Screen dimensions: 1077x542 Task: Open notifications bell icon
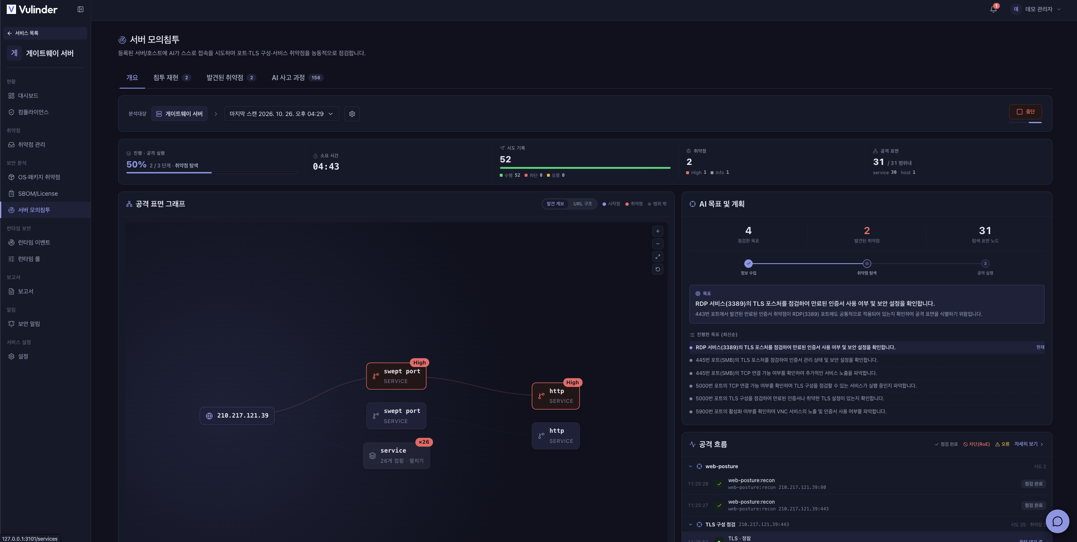(x=994, y=9)
